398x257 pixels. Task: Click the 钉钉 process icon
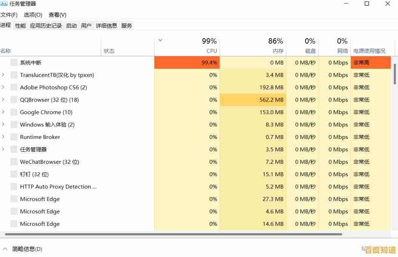(x=14, y=174)
